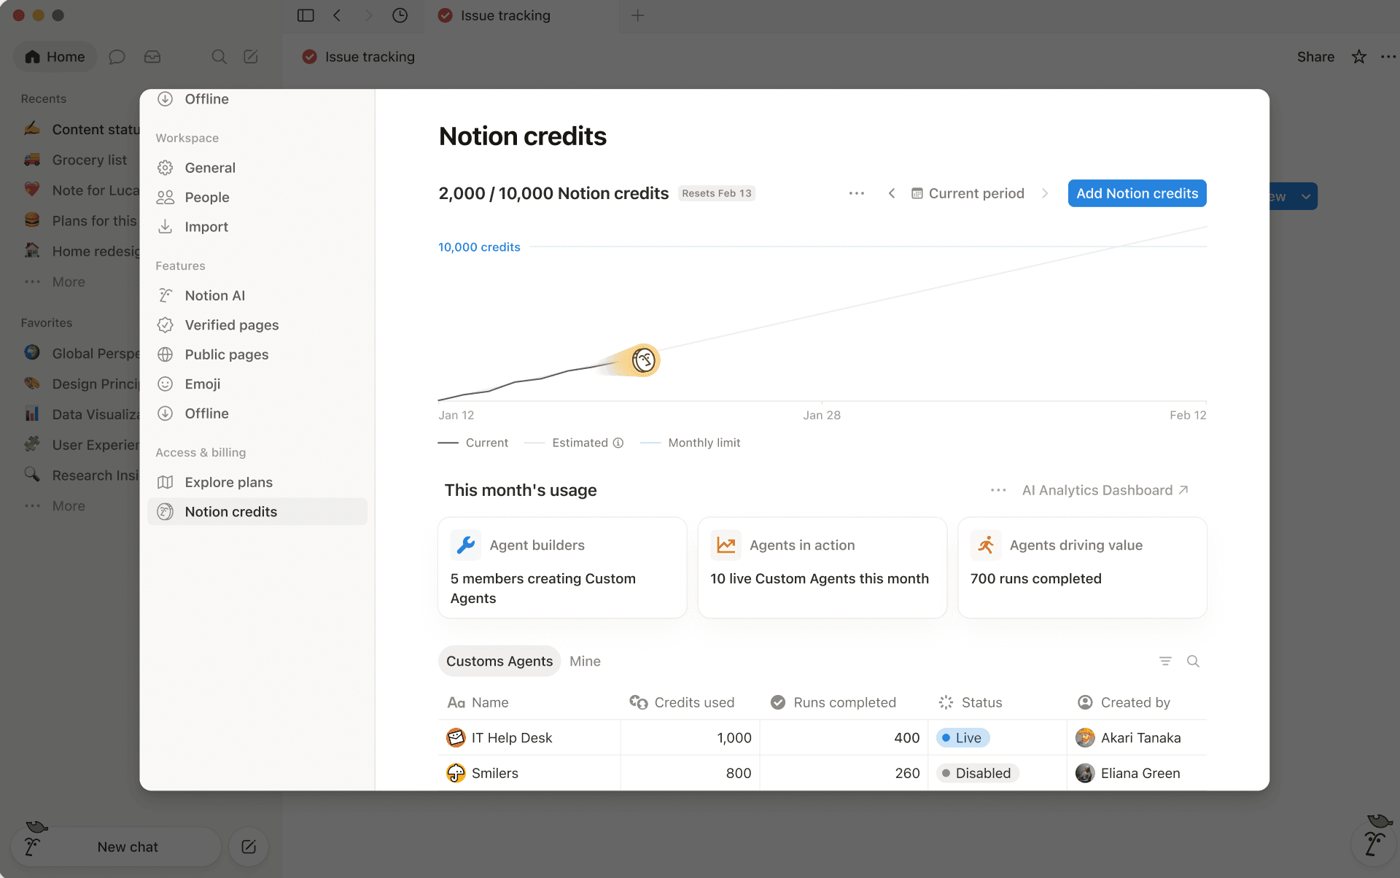Open the Import option under Workspace
The height and width of the screenshot is (878, 1400).
(x=206, y=227)
